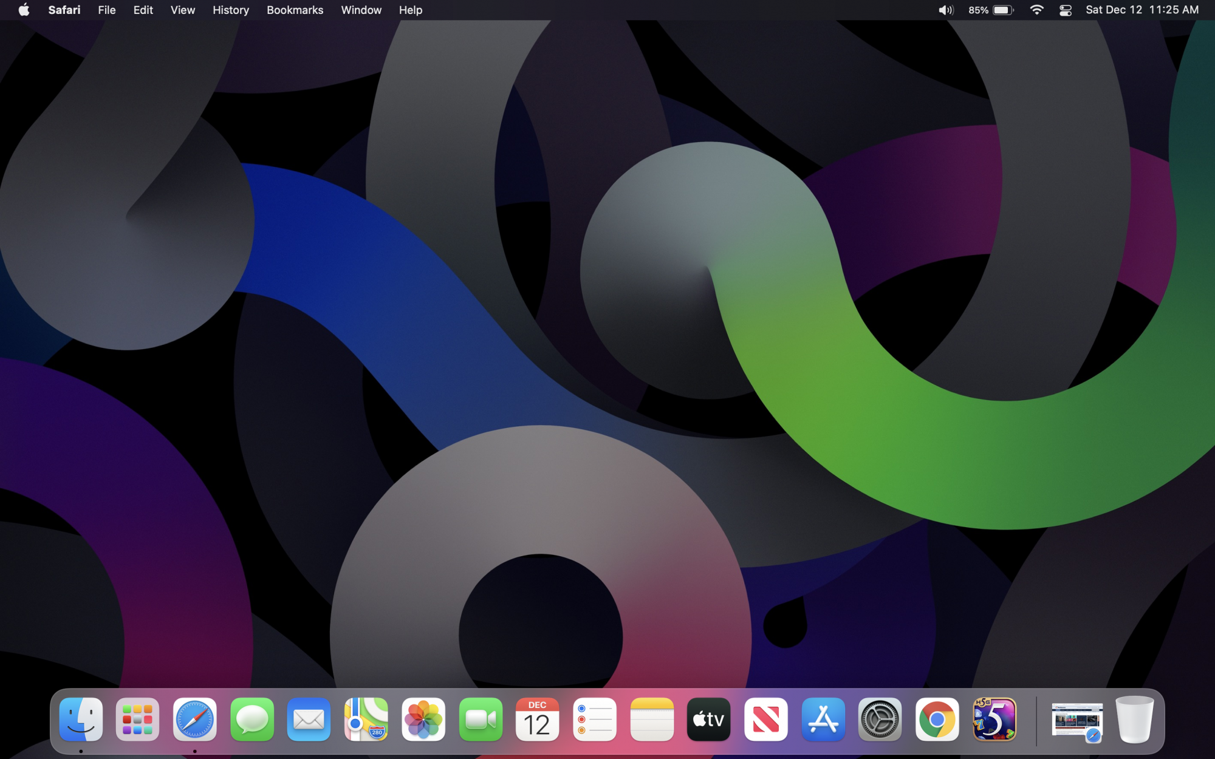Open the History menu
The image size is (1215, 759).
tap(230, 10)
